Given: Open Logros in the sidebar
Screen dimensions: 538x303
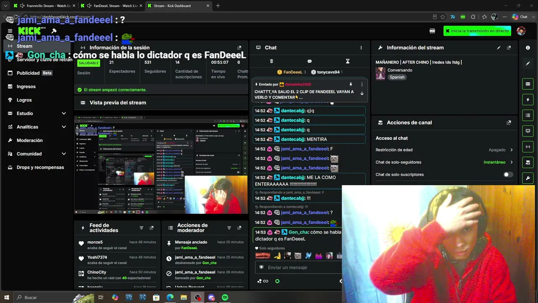Looking at the screenshot, I should tap(37, 100).
